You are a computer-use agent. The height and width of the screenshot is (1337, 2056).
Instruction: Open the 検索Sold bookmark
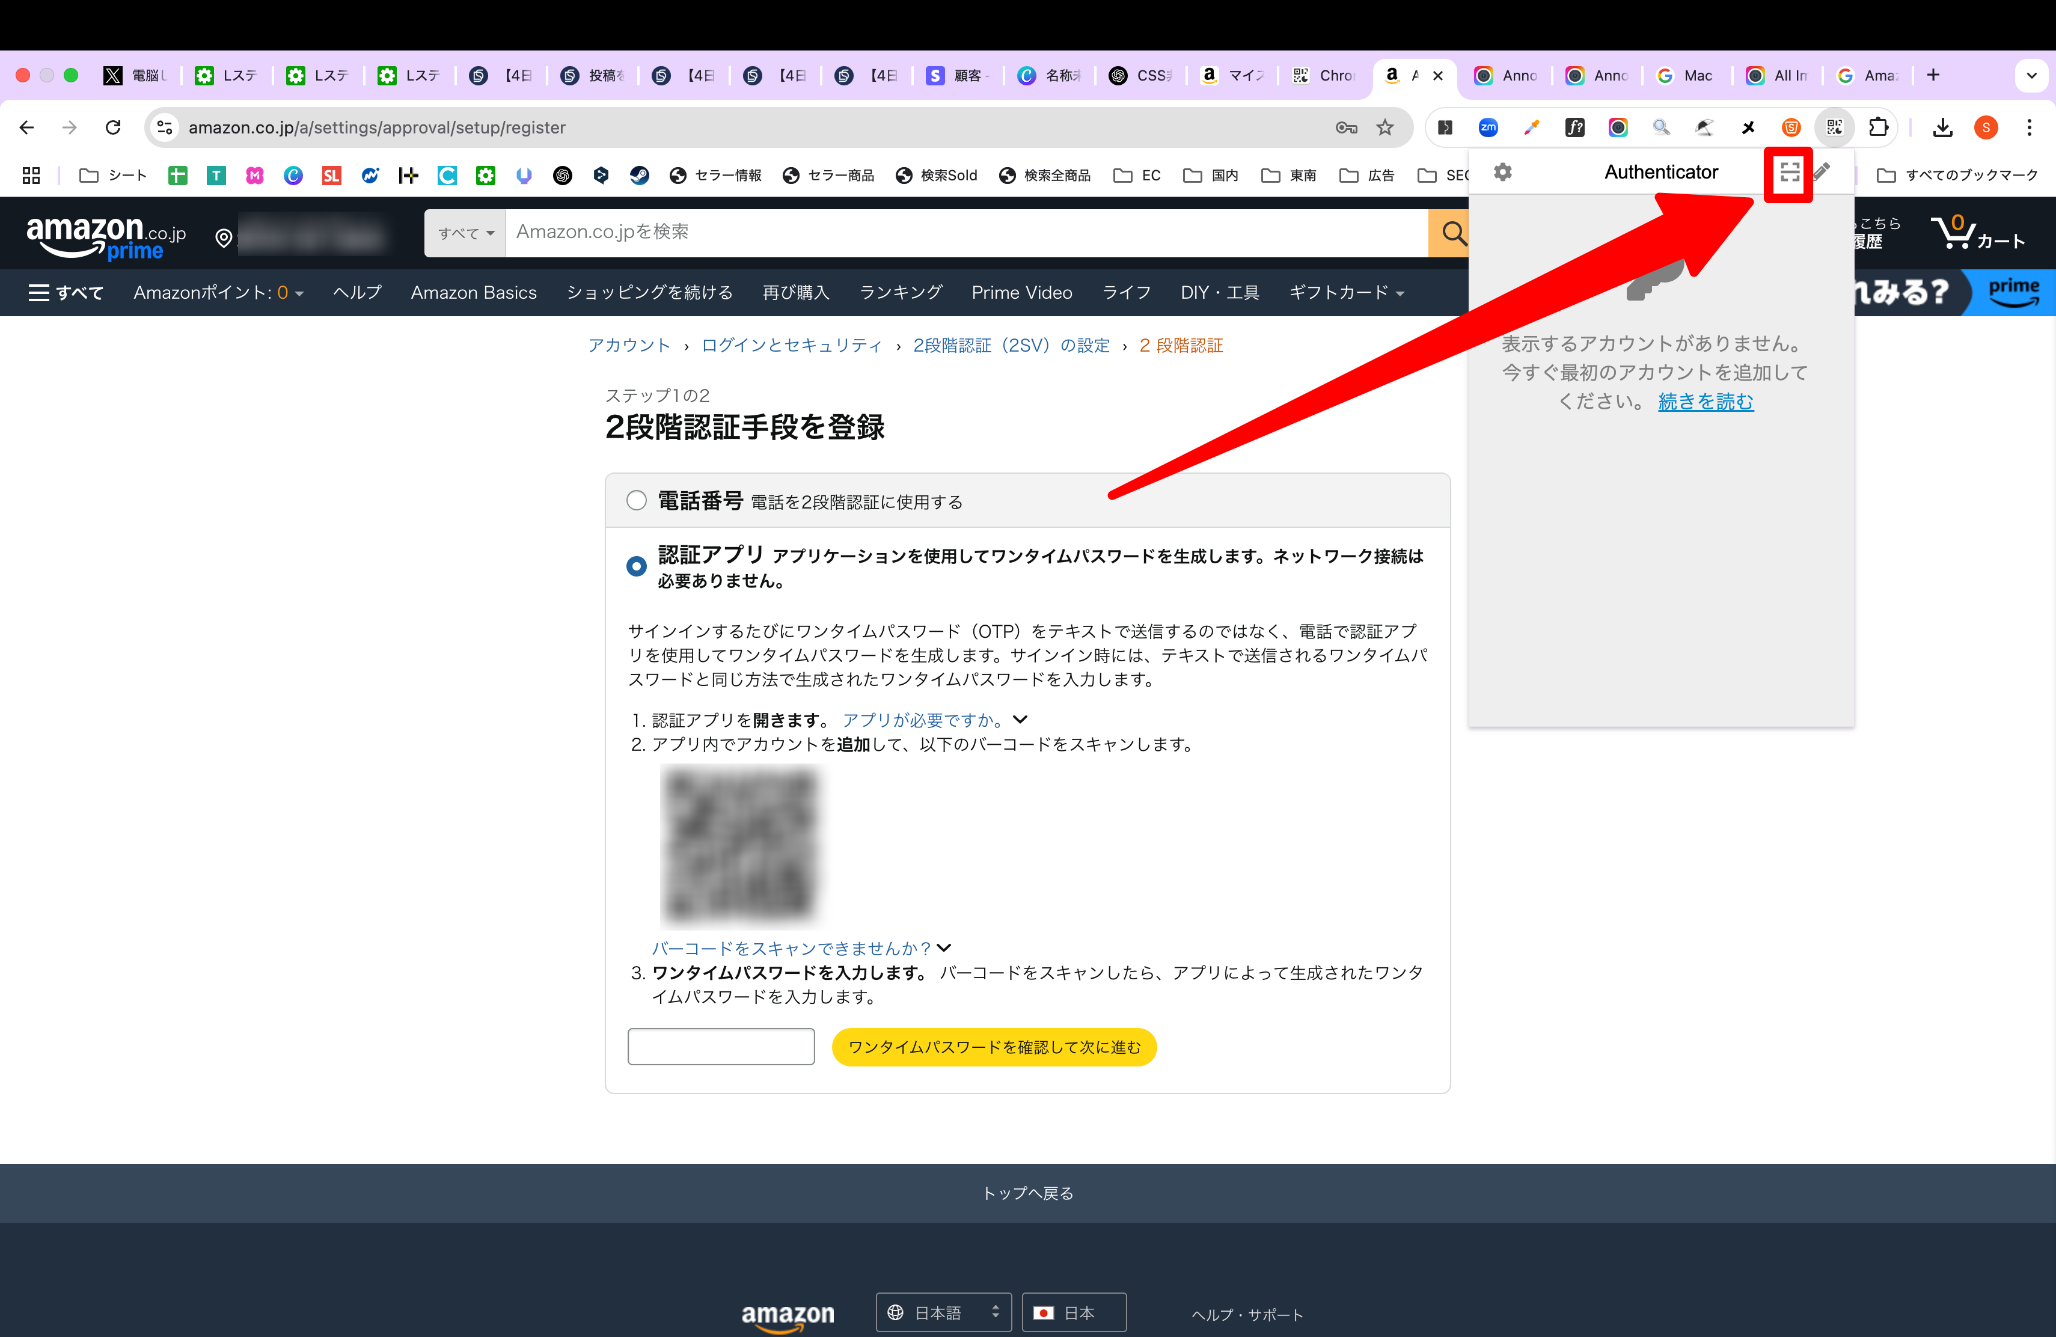(x=937, y=176)
